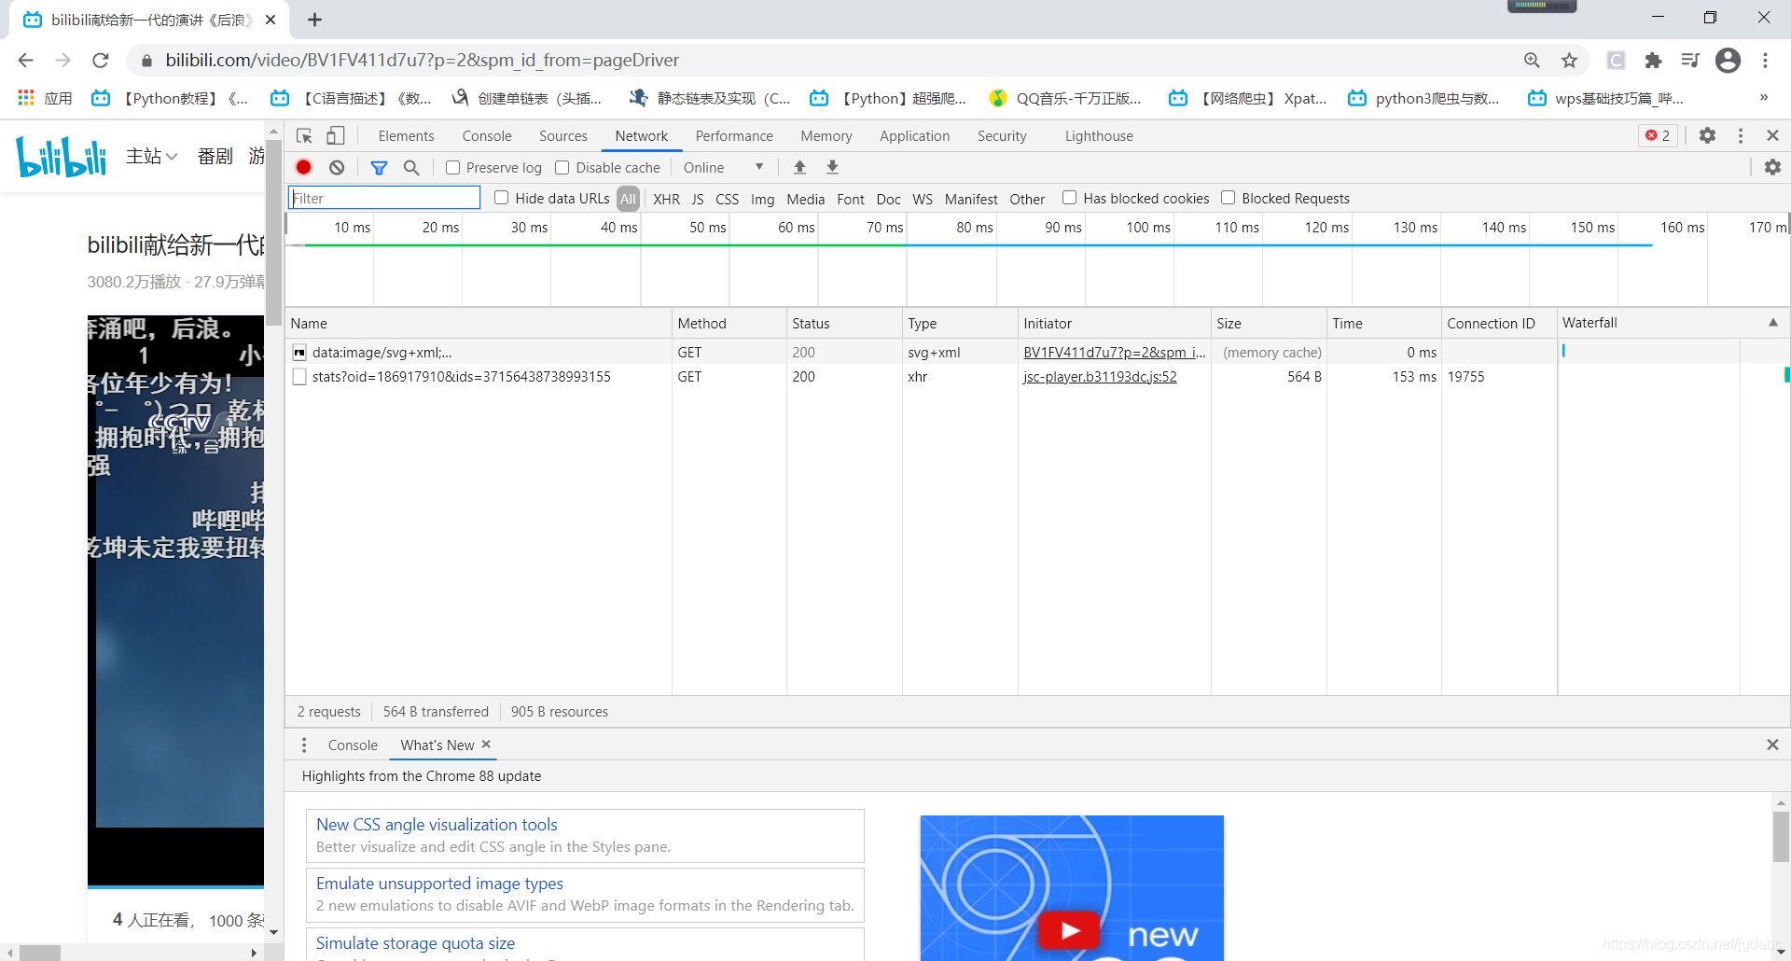Toggle device toolbar emulation icon

[336, 136]
